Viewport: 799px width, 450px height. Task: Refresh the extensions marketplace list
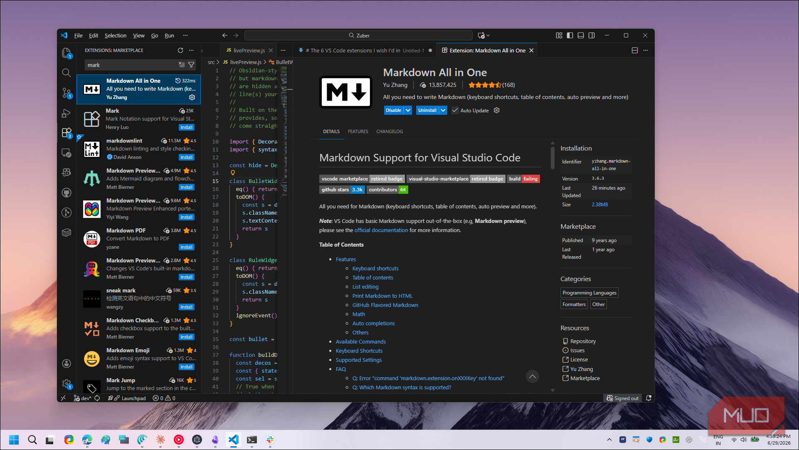point(180,50)
